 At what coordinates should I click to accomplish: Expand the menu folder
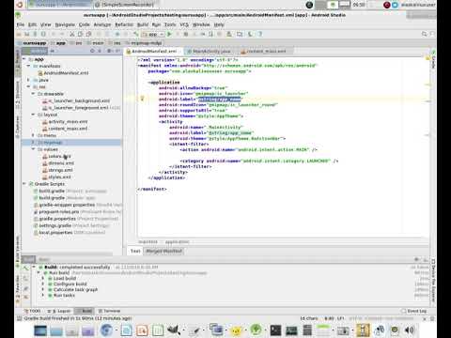(x=33, y=135)
